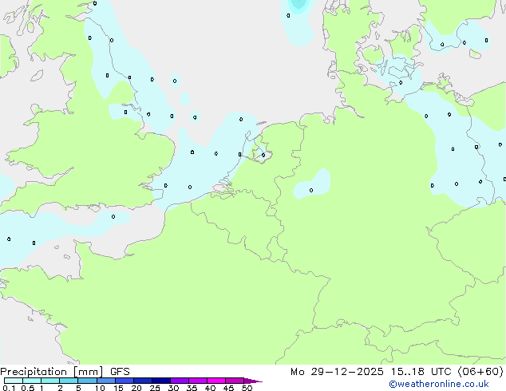Click the 15–20 mm legend swatch
This screenshot has height=391, width=506.
(x=125, y=381)
